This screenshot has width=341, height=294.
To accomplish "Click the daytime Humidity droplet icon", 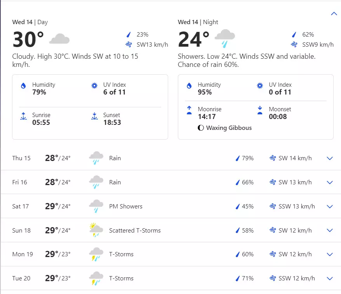I will click(x=23, y=86).
